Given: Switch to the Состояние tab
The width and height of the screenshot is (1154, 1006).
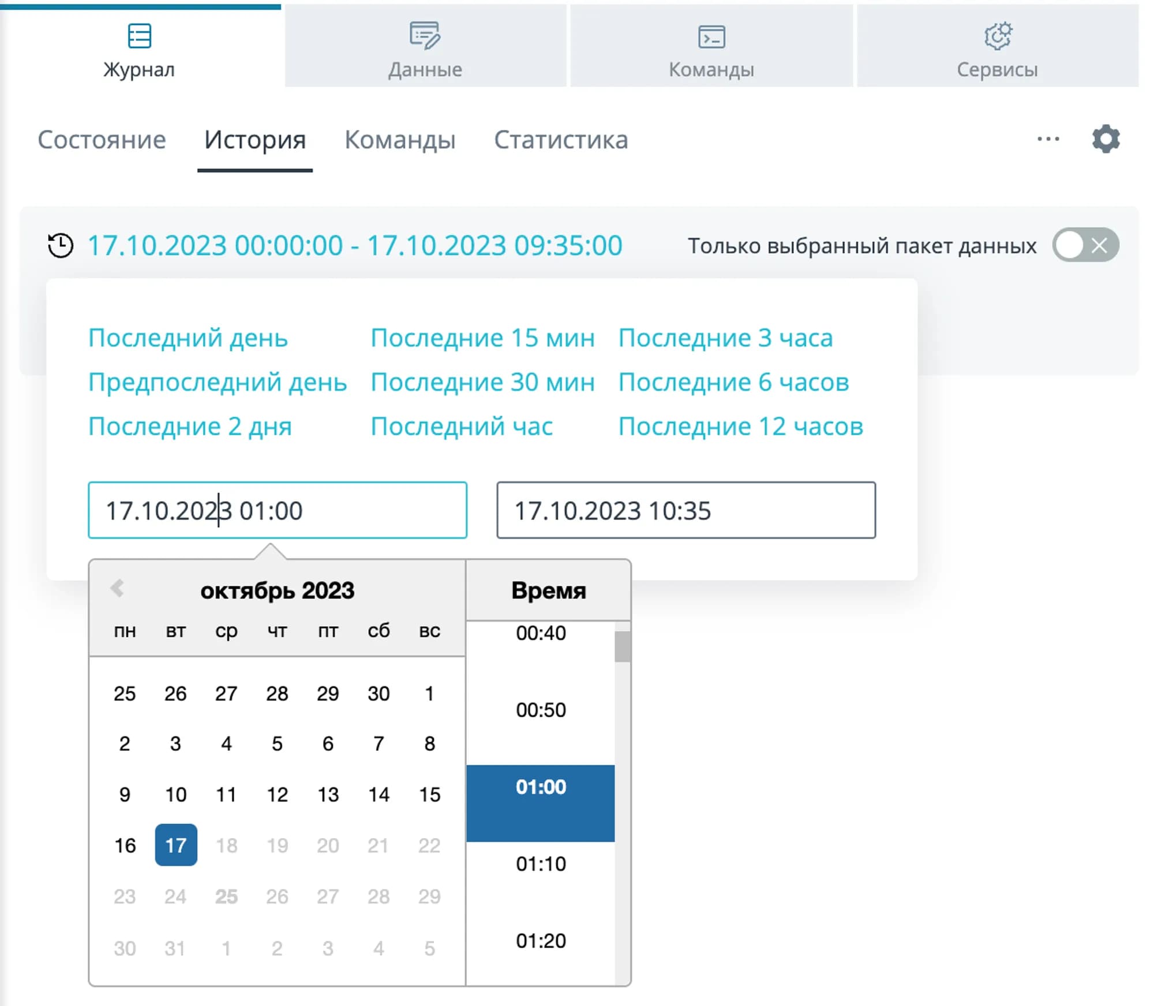Looking at the screenshot, I should [x=102, y=140].
